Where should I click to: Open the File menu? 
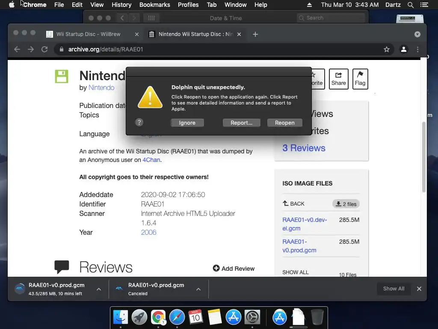(59, 5)
